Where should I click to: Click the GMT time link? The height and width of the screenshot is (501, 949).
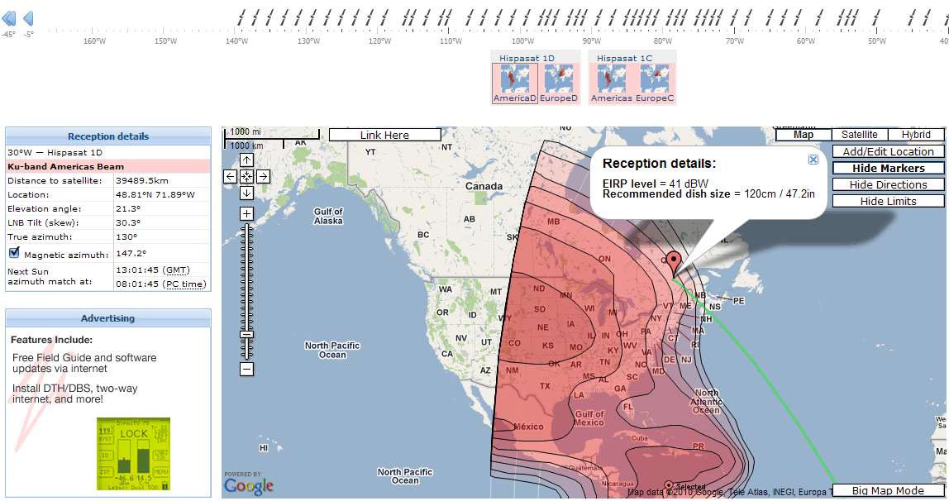(x=177, y=270)
